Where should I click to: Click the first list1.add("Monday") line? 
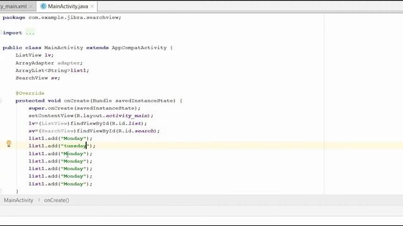coord(60,138)
